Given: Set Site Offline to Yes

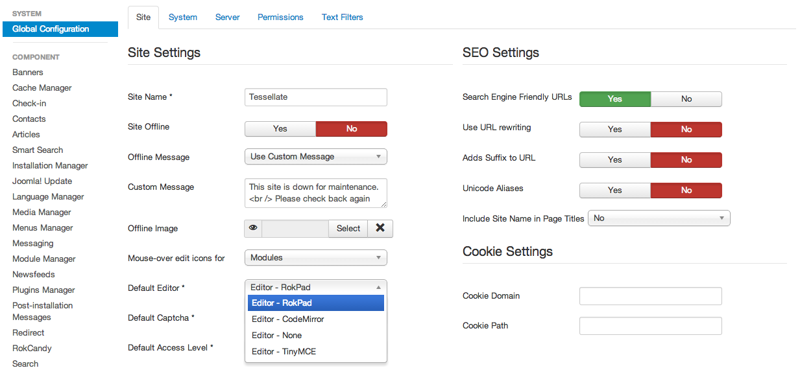Looking at the screenshot, I should 280,129.
